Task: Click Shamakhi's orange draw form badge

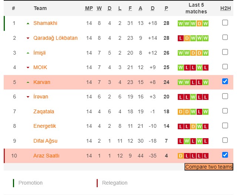Action: pyautogui.click(x=199, y=23)
